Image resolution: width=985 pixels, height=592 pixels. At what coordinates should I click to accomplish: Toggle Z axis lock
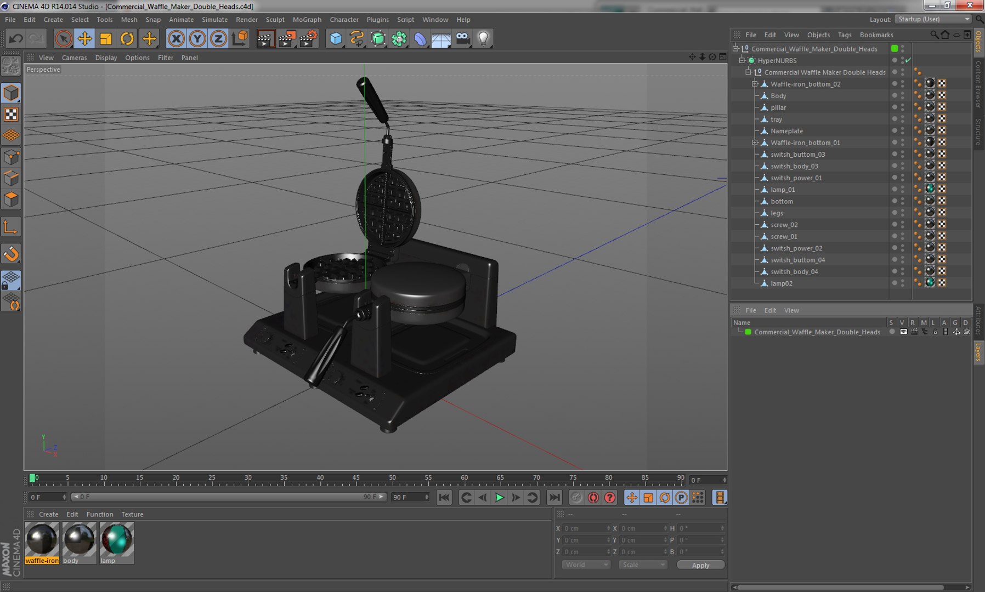218,38
